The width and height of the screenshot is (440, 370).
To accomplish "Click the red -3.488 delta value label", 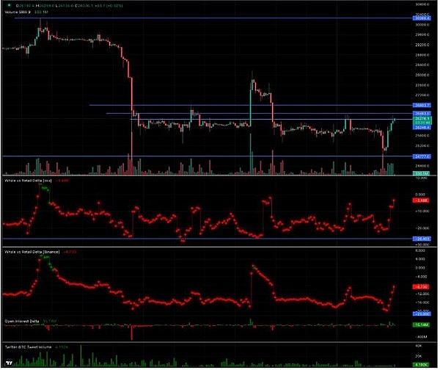I will click(421, 200).
